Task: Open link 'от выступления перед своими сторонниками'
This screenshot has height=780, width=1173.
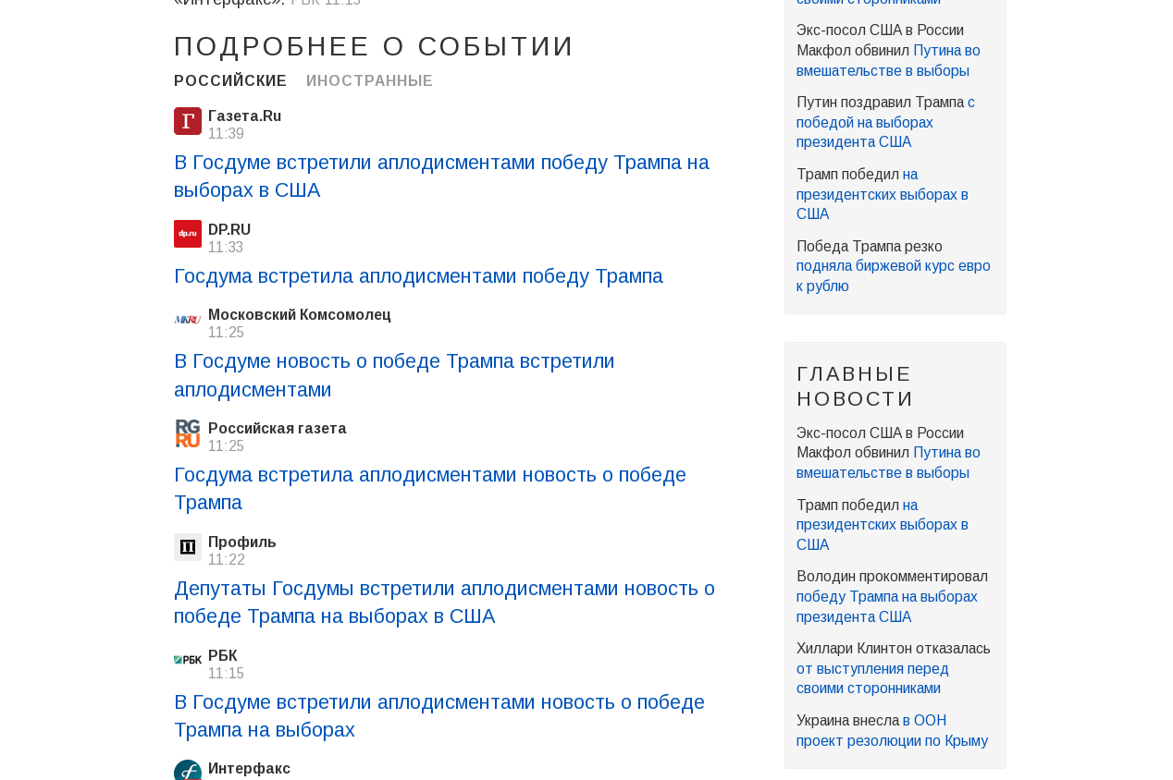Action: (872, 678)
